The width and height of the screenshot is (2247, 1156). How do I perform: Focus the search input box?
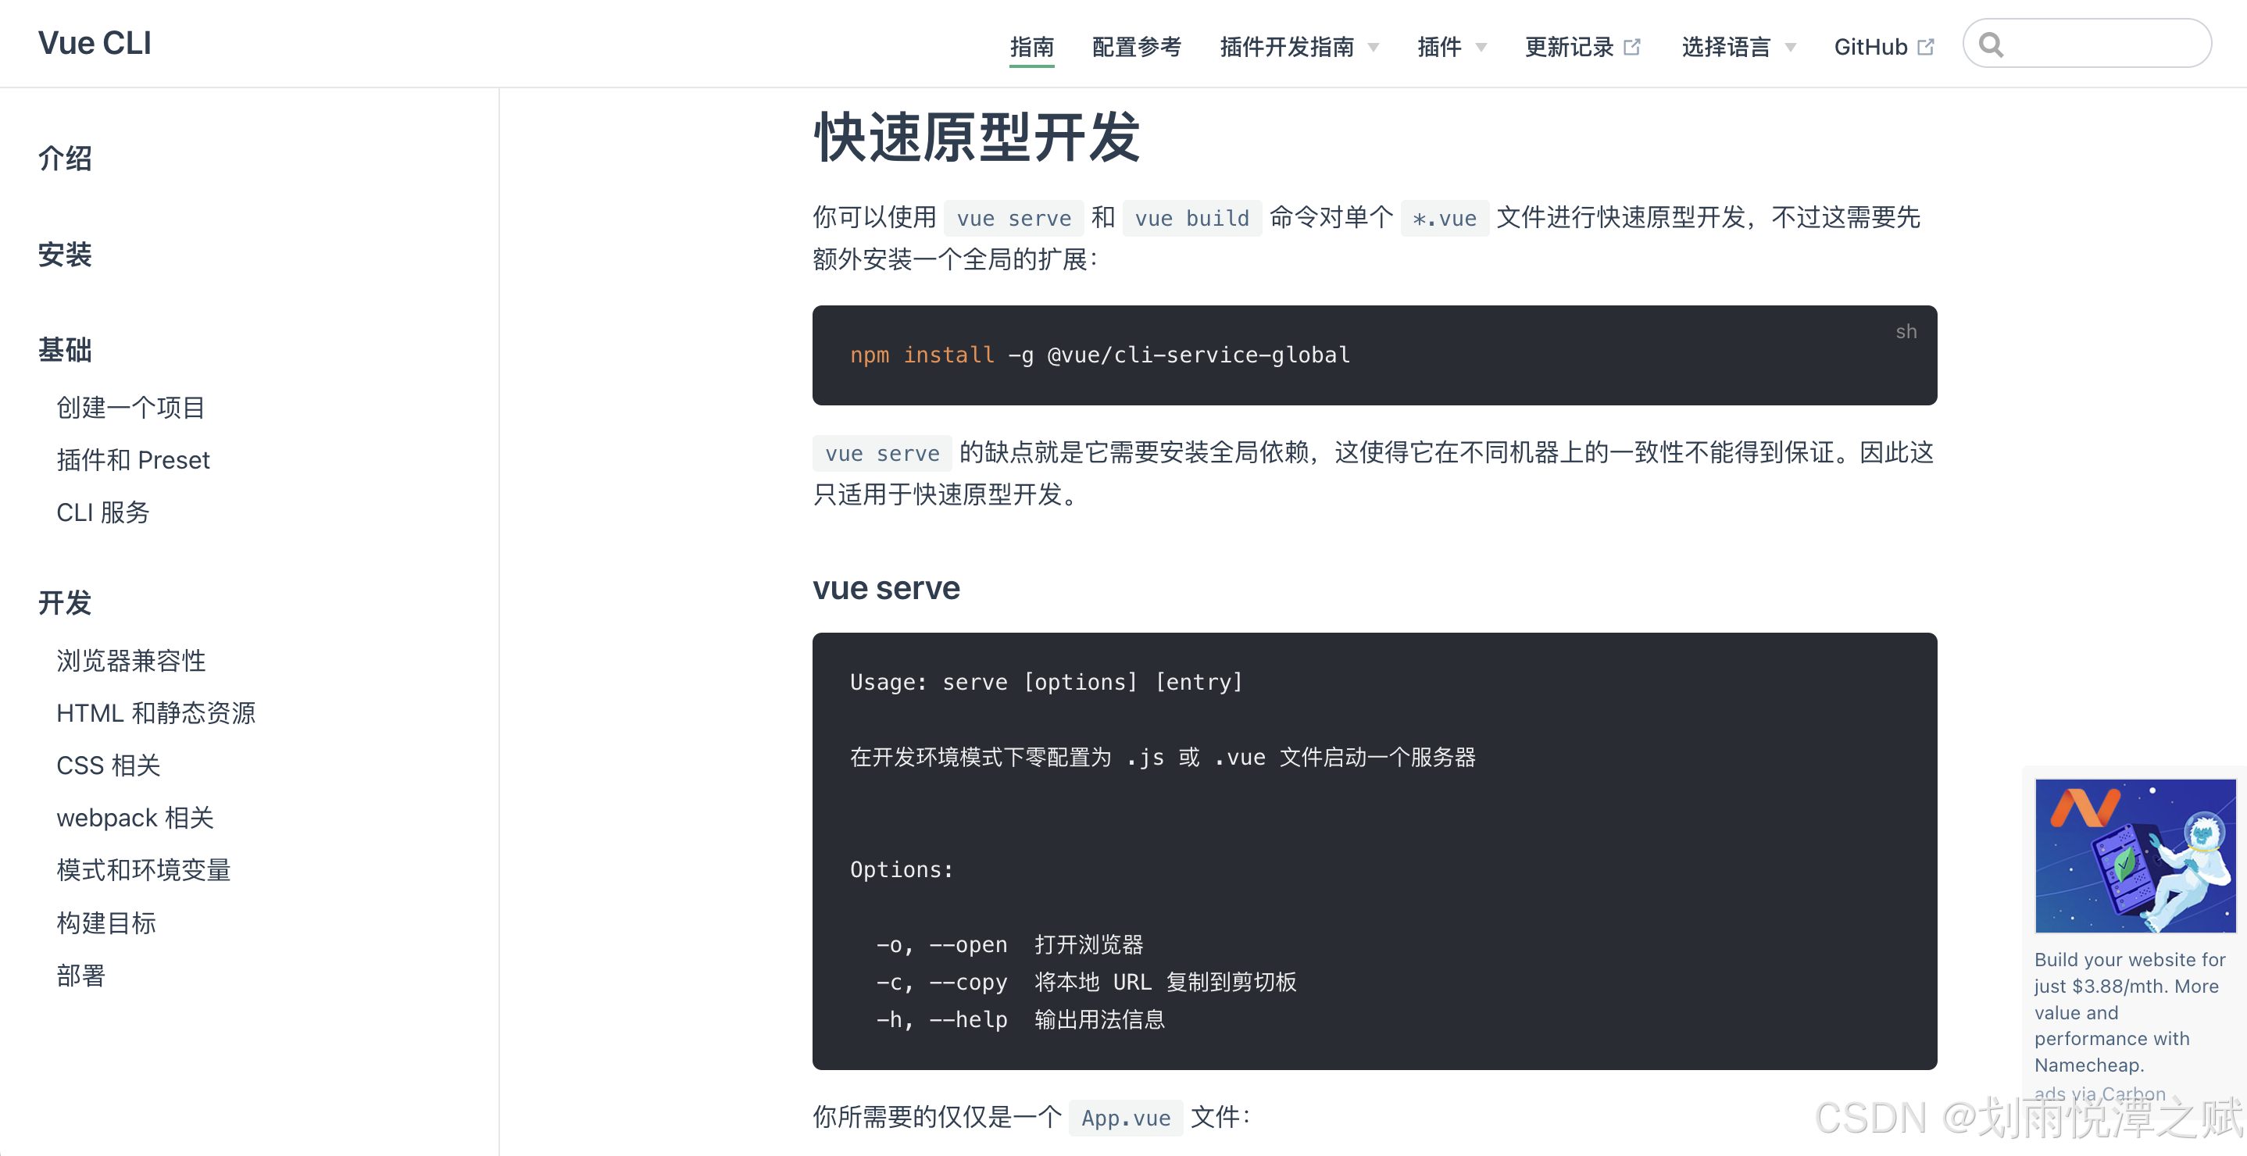pos(2102,45)
